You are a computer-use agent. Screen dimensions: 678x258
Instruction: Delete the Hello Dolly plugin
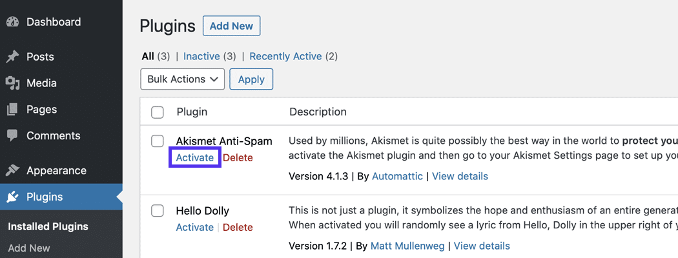pos(238,227)
